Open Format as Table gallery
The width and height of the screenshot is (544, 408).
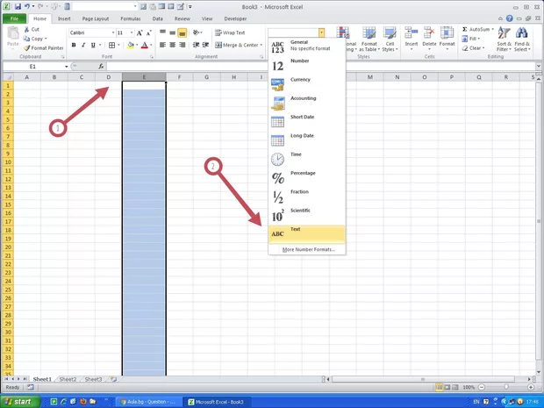pyautogui.click(x=369, y=39)
